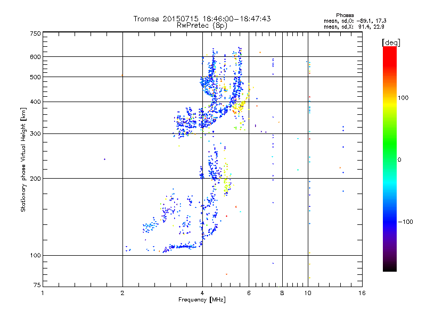
Task: Click the green middle region of the colorbar
Action: [390, 144]
